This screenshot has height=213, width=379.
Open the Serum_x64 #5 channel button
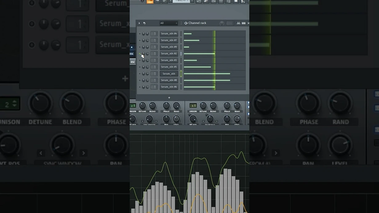169,67
